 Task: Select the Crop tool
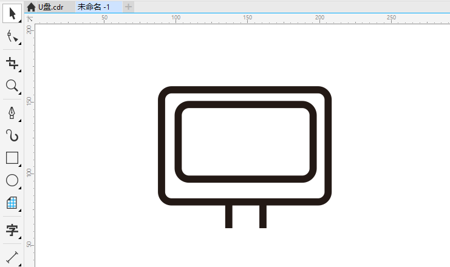[x=12, y=63]
